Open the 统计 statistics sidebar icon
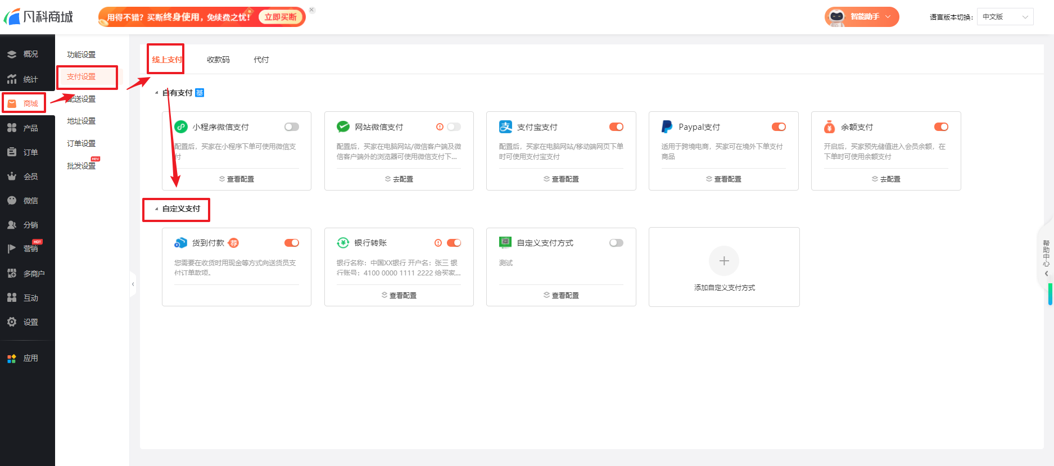The image size is (1054, 466). pos(12,79)
